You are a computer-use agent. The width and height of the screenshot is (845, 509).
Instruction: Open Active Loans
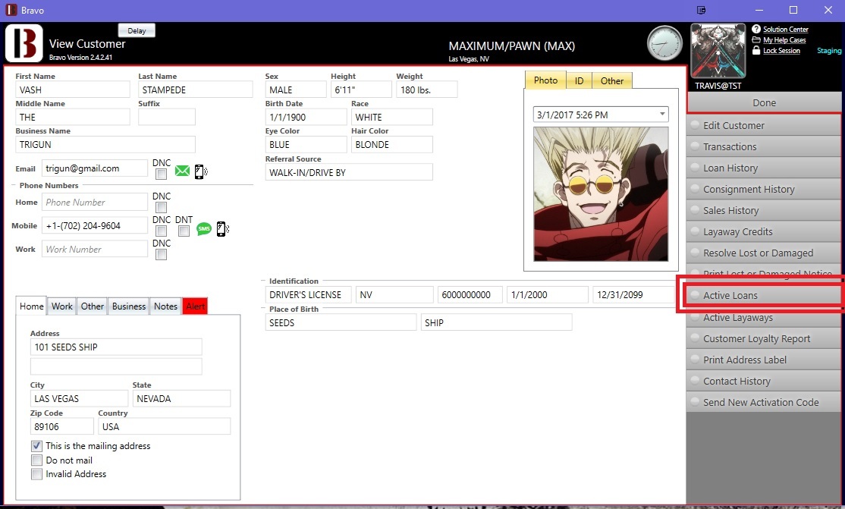pos(764,295)
